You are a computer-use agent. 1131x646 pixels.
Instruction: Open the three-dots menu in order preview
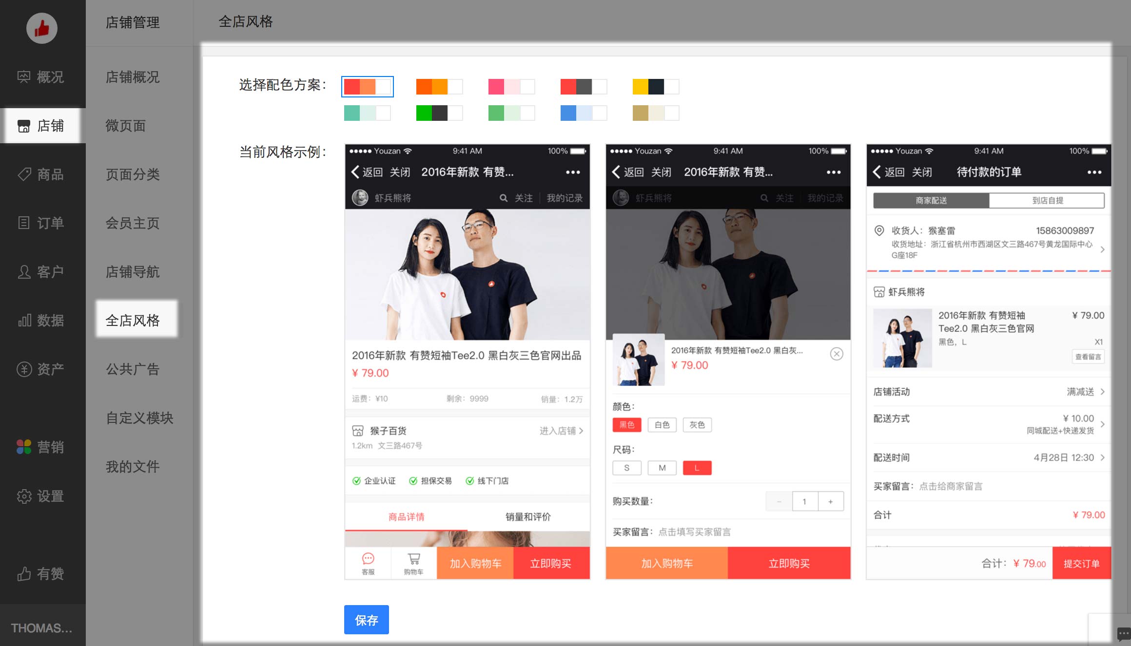point(1094,172)
